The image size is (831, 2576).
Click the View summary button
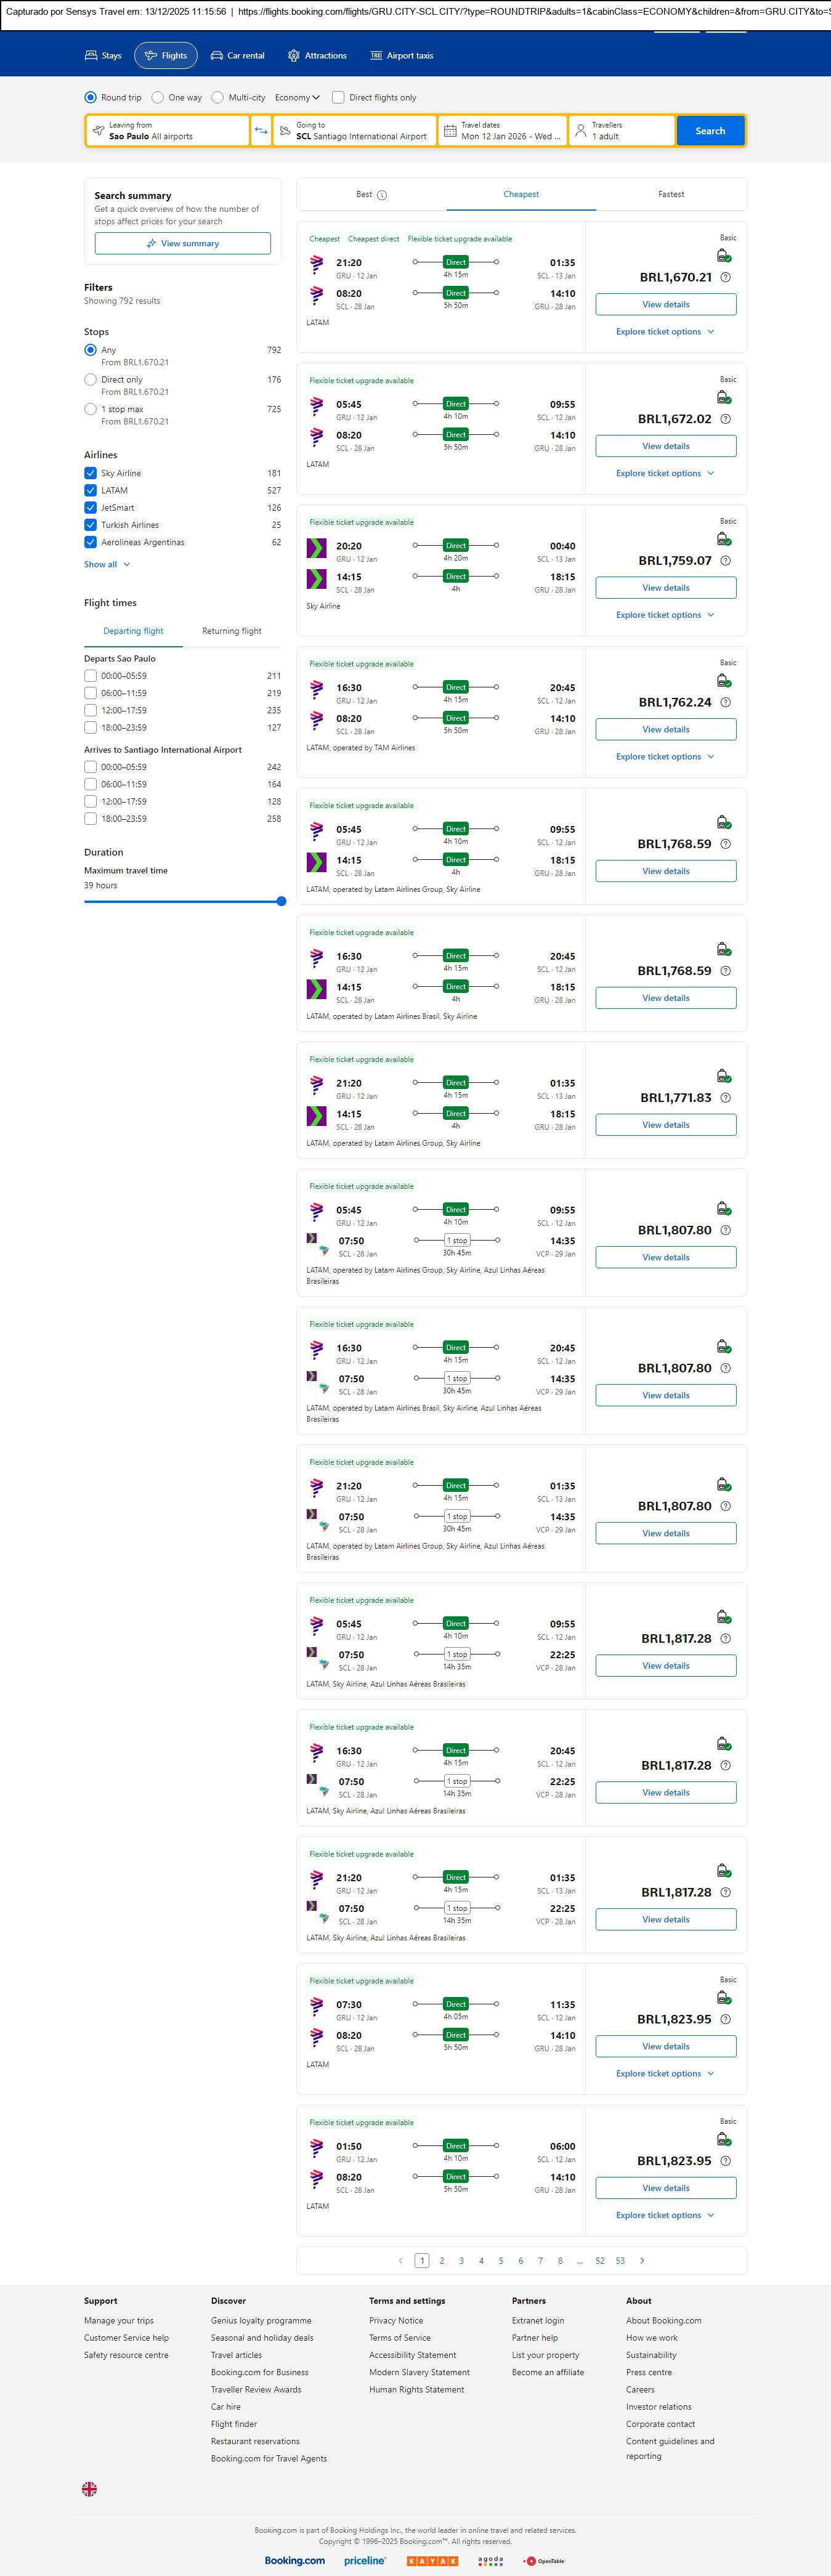(183, 243)
